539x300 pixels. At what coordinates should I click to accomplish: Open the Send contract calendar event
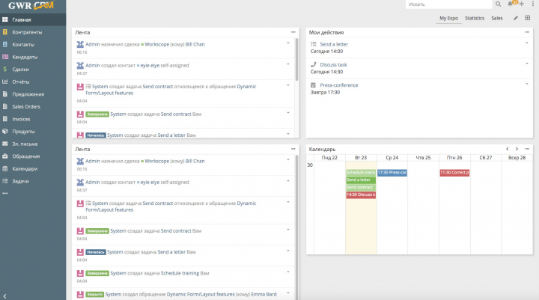point(361,187)
